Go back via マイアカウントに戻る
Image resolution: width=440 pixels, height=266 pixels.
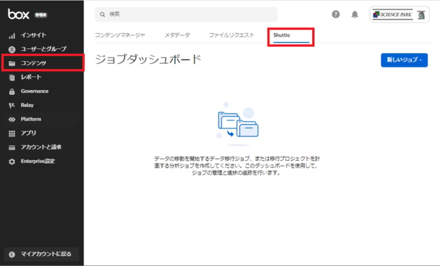42,254
